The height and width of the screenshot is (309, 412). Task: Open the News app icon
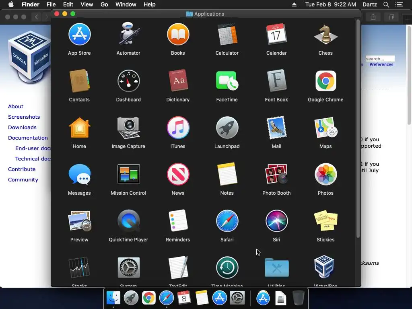178,174
